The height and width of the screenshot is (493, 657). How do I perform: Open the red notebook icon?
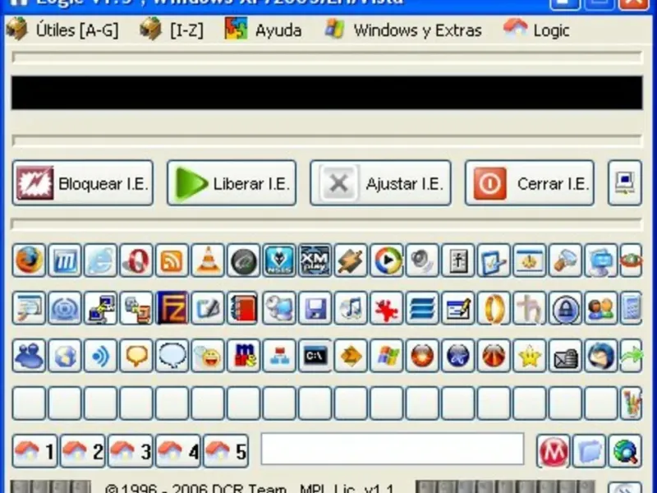click(x=243, y=308)
